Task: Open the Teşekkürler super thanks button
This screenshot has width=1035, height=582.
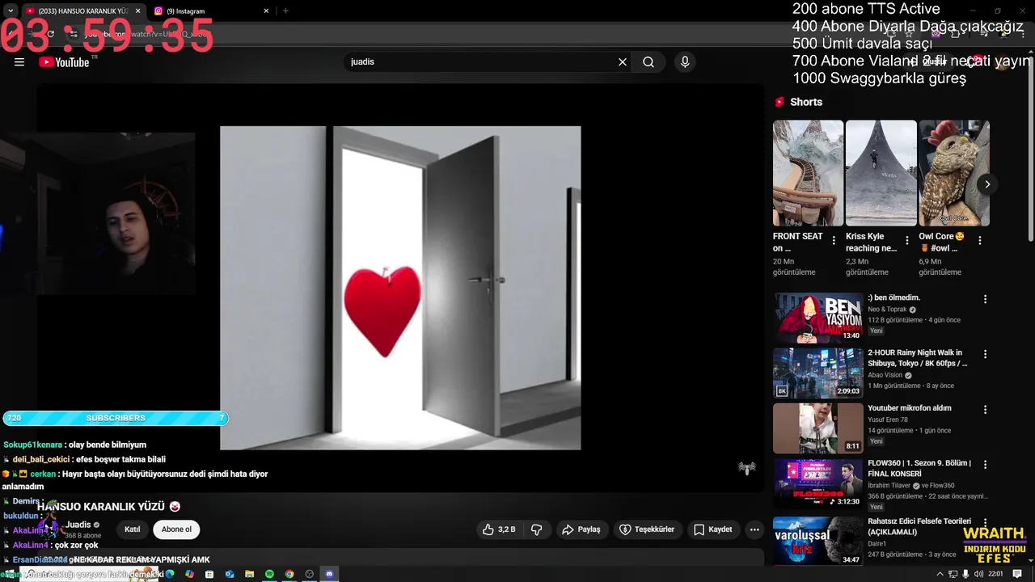Action: 646,529
